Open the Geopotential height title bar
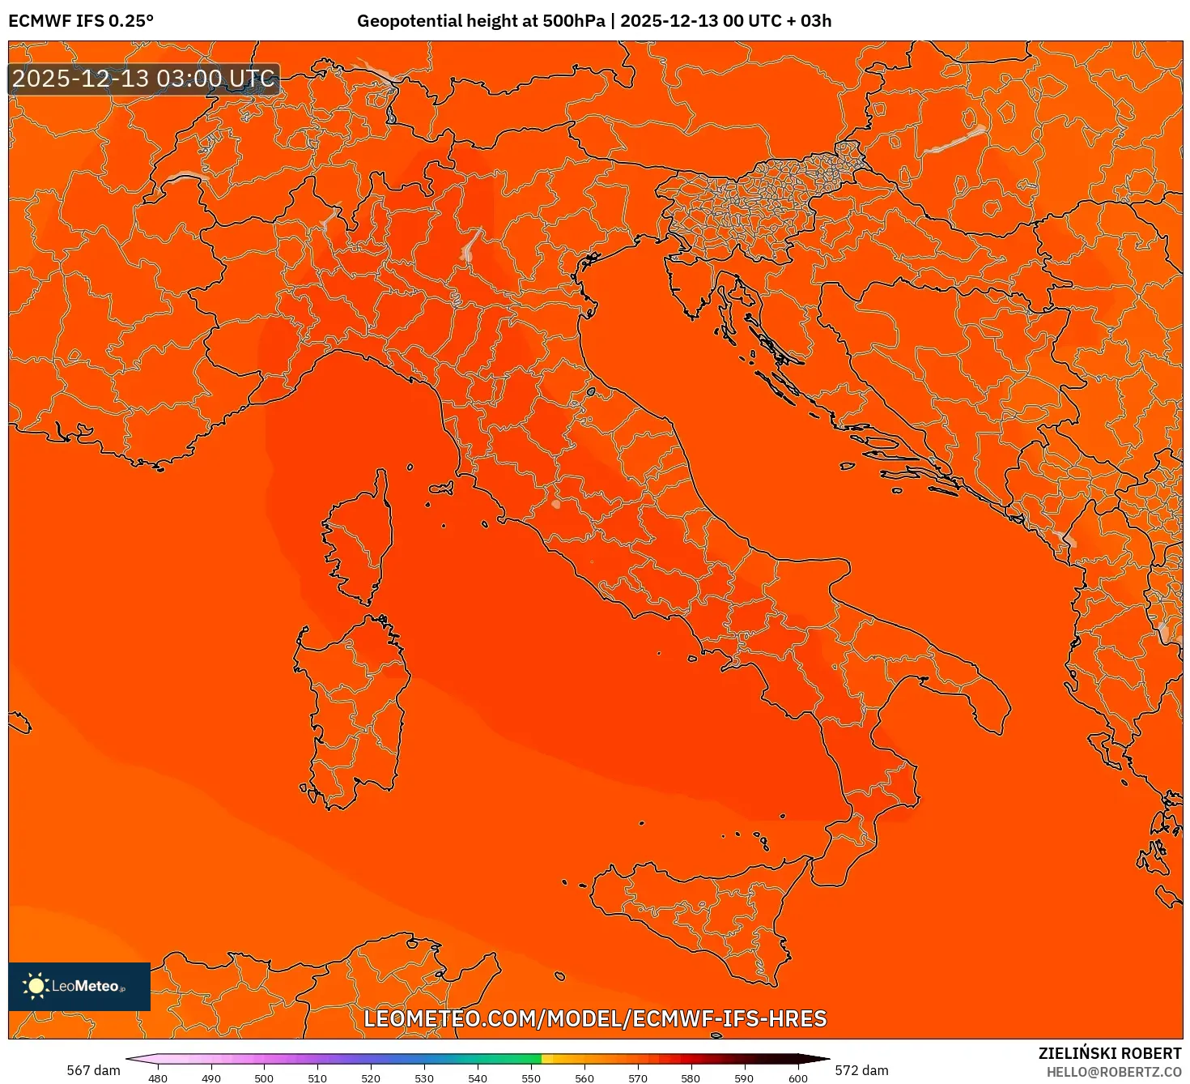 click(595, 22)
